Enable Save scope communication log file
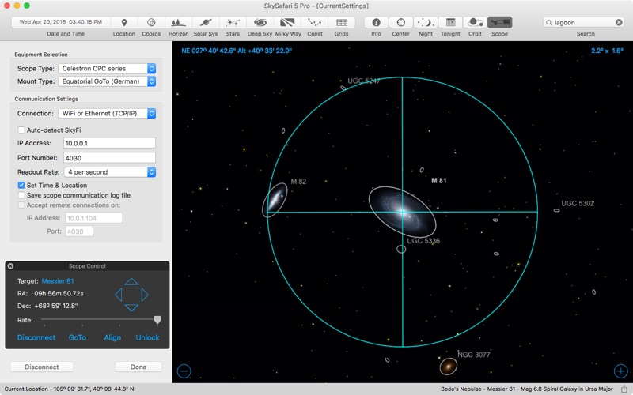 pos(21,195)
